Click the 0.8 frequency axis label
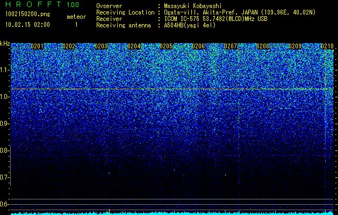338x215 pixels. pyautogui.click(x=4, y=150)
